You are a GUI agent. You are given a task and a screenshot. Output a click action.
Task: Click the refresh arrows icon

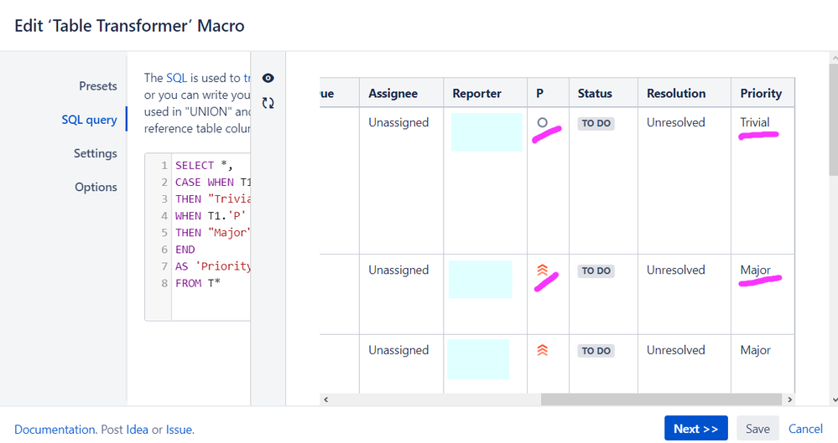(x=268, y=103)
